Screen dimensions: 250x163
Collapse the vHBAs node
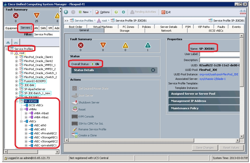(21, 109)
